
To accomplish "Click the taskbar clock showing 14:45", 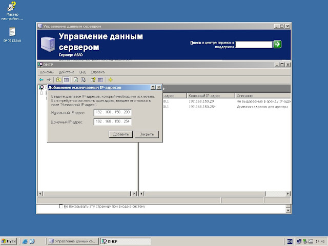I will click(x=320, y=241).
